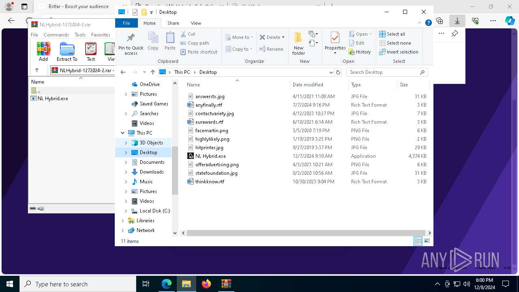Select NL Hybrid.exe in WinRAR list
Screen dimensions: 519x292
tap(49, 99)
